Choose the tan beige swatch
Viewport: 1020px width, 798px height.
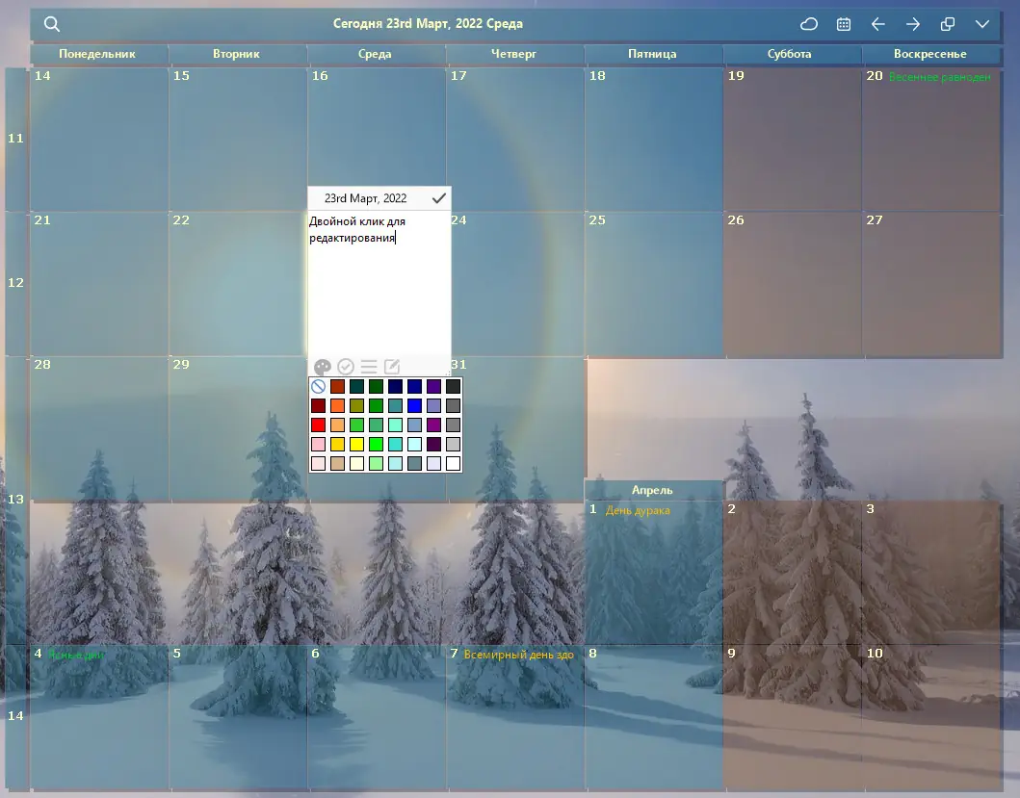[338, 464]
